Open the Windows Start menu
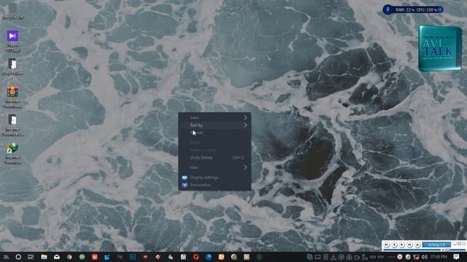This screenshot has width=467, height=262. [6, 257]
